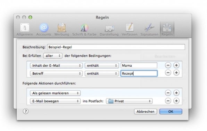The width and height of the screenshot is (207, 131).
Task: Open the 'Betreff' criterion dropdown
Action: (x=56, y=73)
